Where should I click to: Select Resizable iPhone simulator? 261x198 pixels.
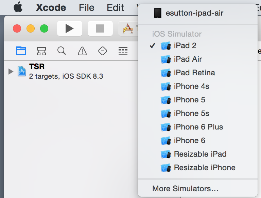(x=198, y=168)
